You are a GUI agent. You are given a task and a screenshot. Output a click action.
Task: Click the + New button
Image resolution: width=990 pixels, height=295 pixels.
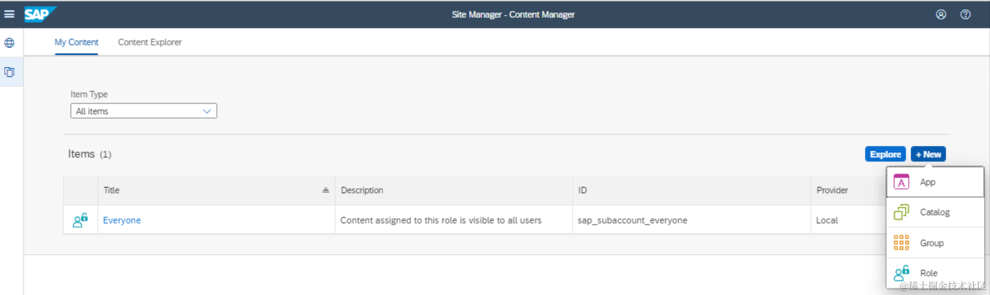[928, 155]
